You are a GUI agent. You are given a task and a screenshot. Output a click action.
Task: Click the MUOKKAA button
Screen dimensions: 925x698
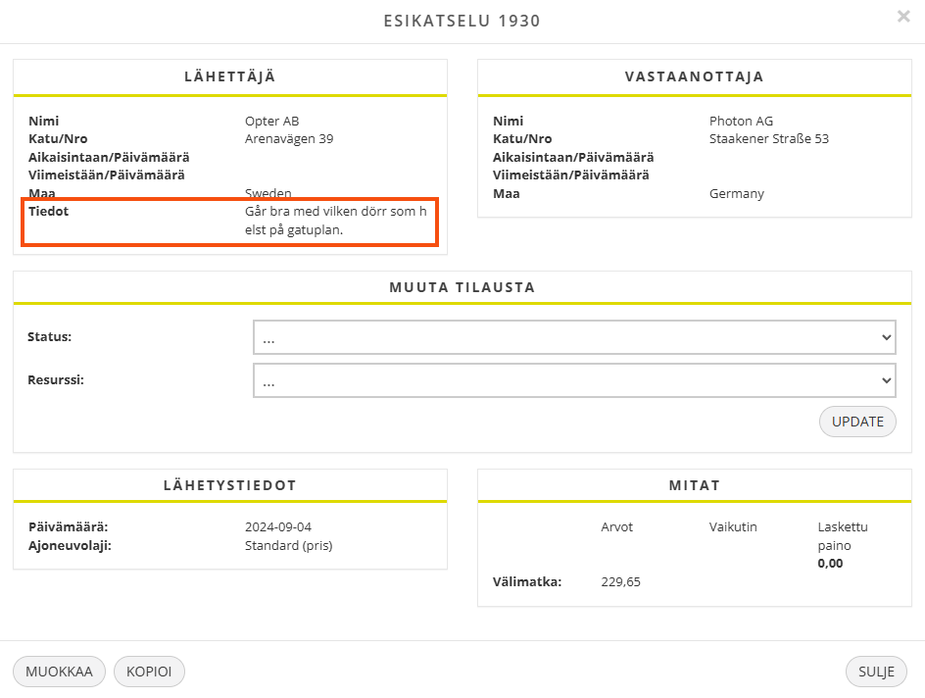click(x=59, y=672)
